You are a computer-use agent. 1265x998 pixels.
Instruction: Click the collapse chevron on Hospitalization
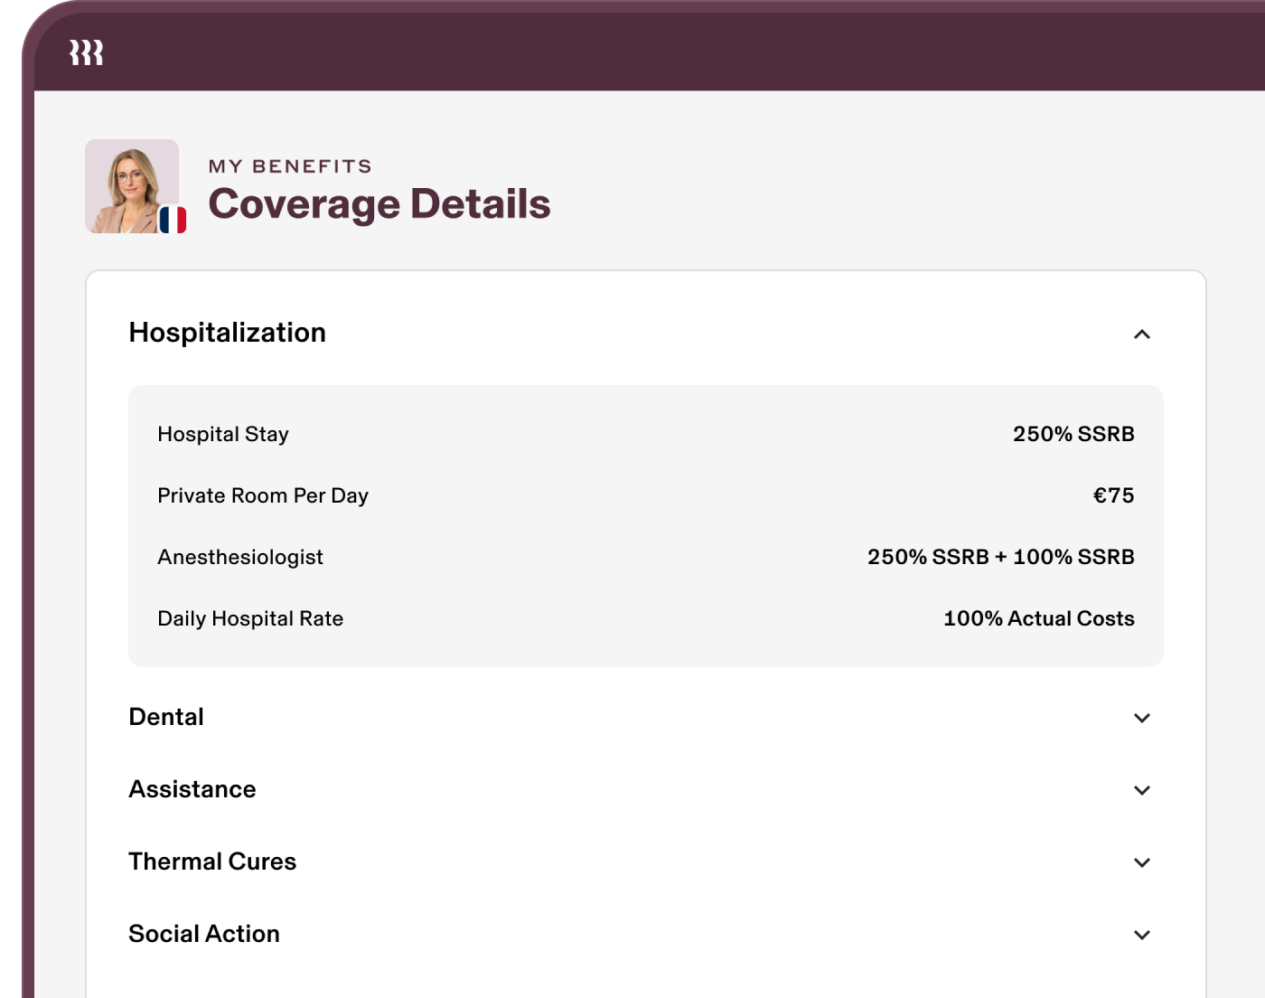[x=1142, y=334]
